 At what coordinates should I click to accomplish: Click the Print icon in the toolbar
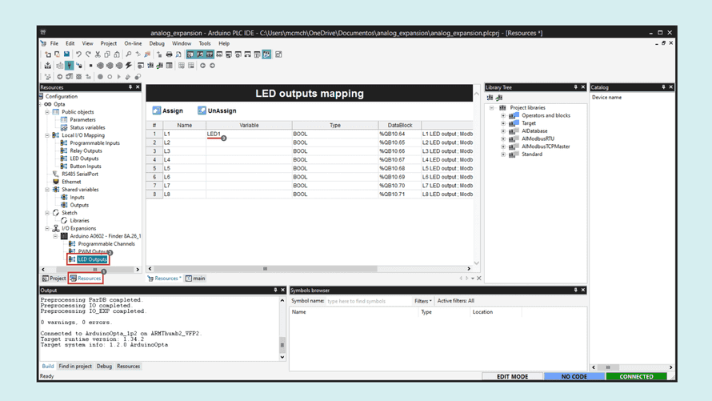[169, 54]
